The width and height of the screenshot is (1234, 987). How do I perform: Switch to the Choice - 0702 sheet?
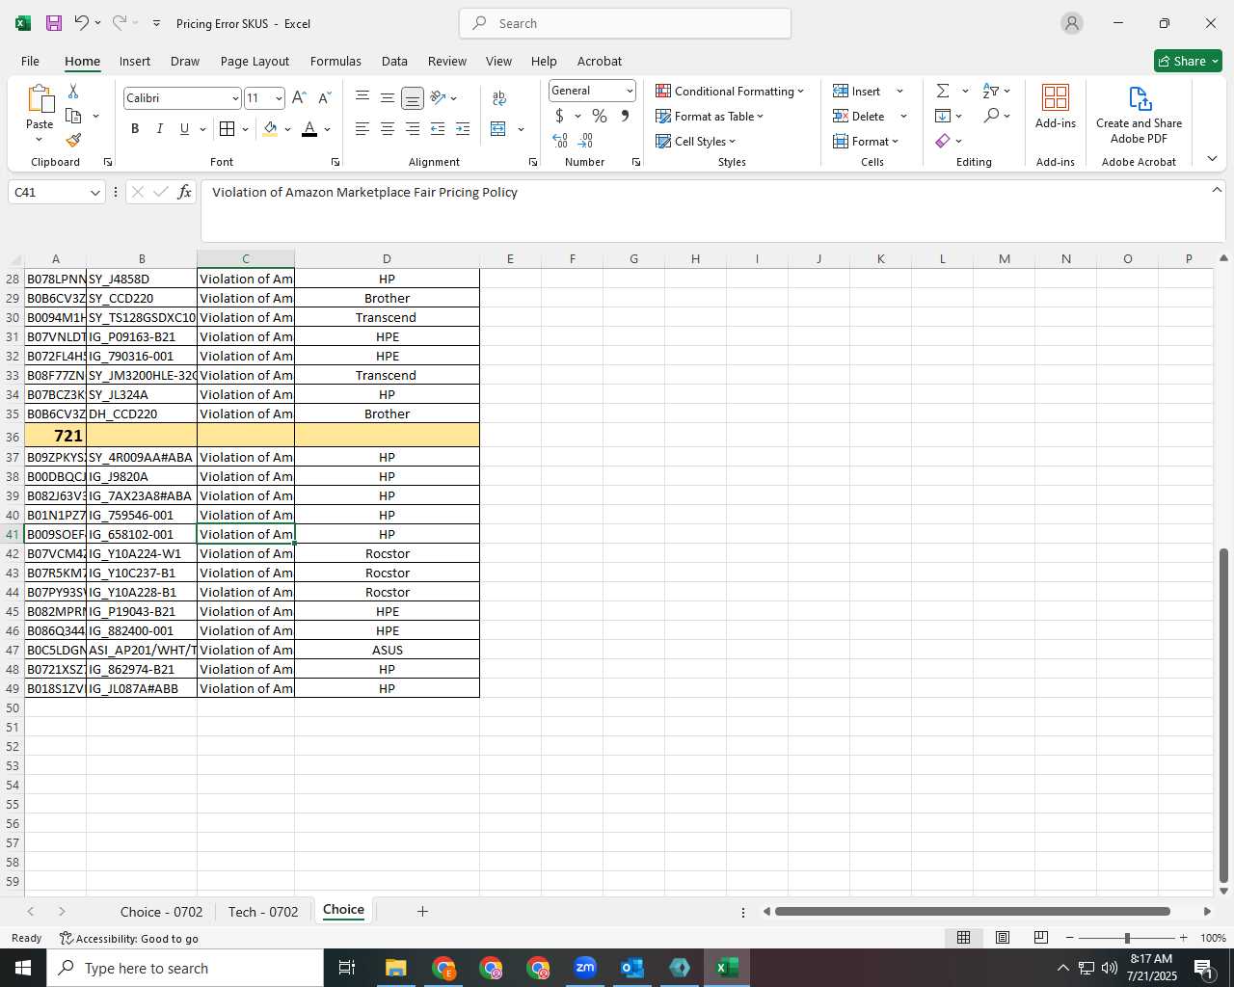coord(161,912)
